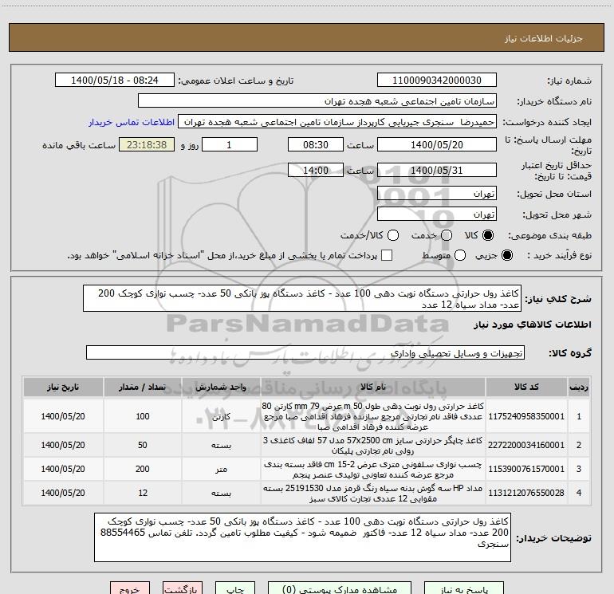This screenshot has width=614, height=594.
Task: Click quantity 50 in row 2
Action: tap(143, 445)
